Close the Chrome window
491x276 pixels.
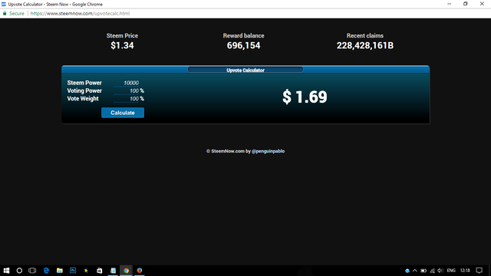(482, 4)
